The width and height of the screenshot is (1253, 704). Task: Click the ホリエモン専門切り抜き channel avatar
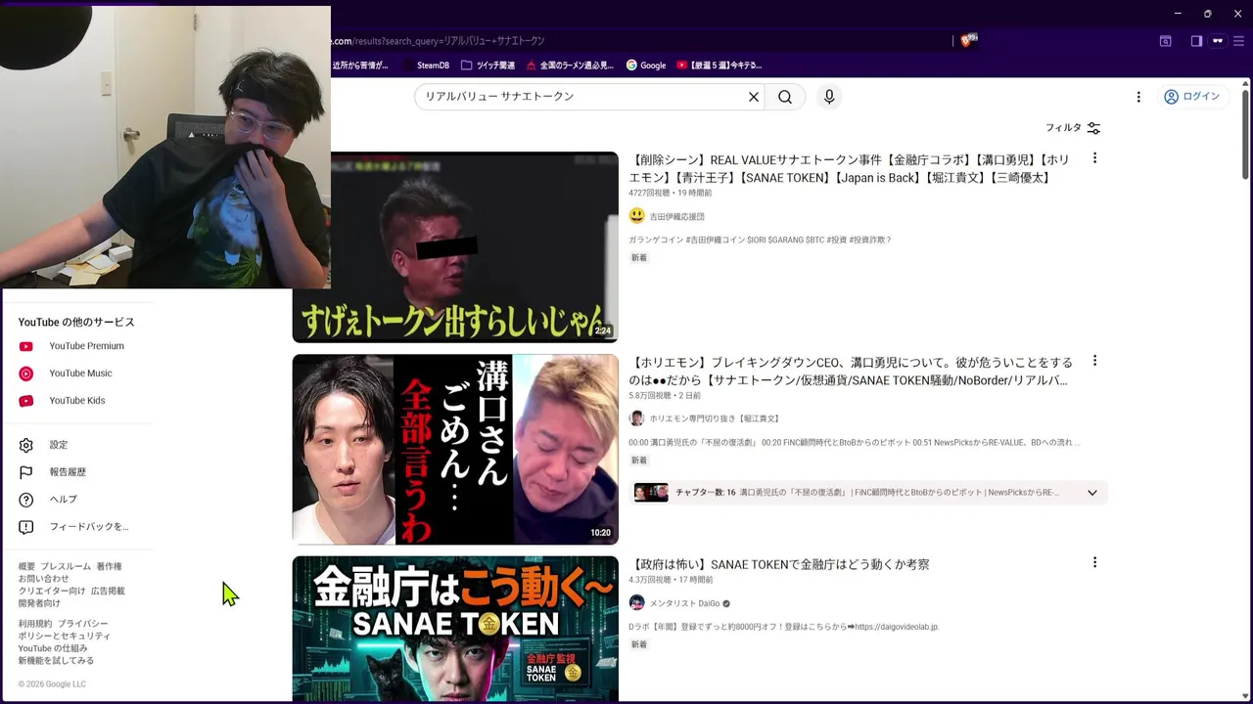point(637,418)
